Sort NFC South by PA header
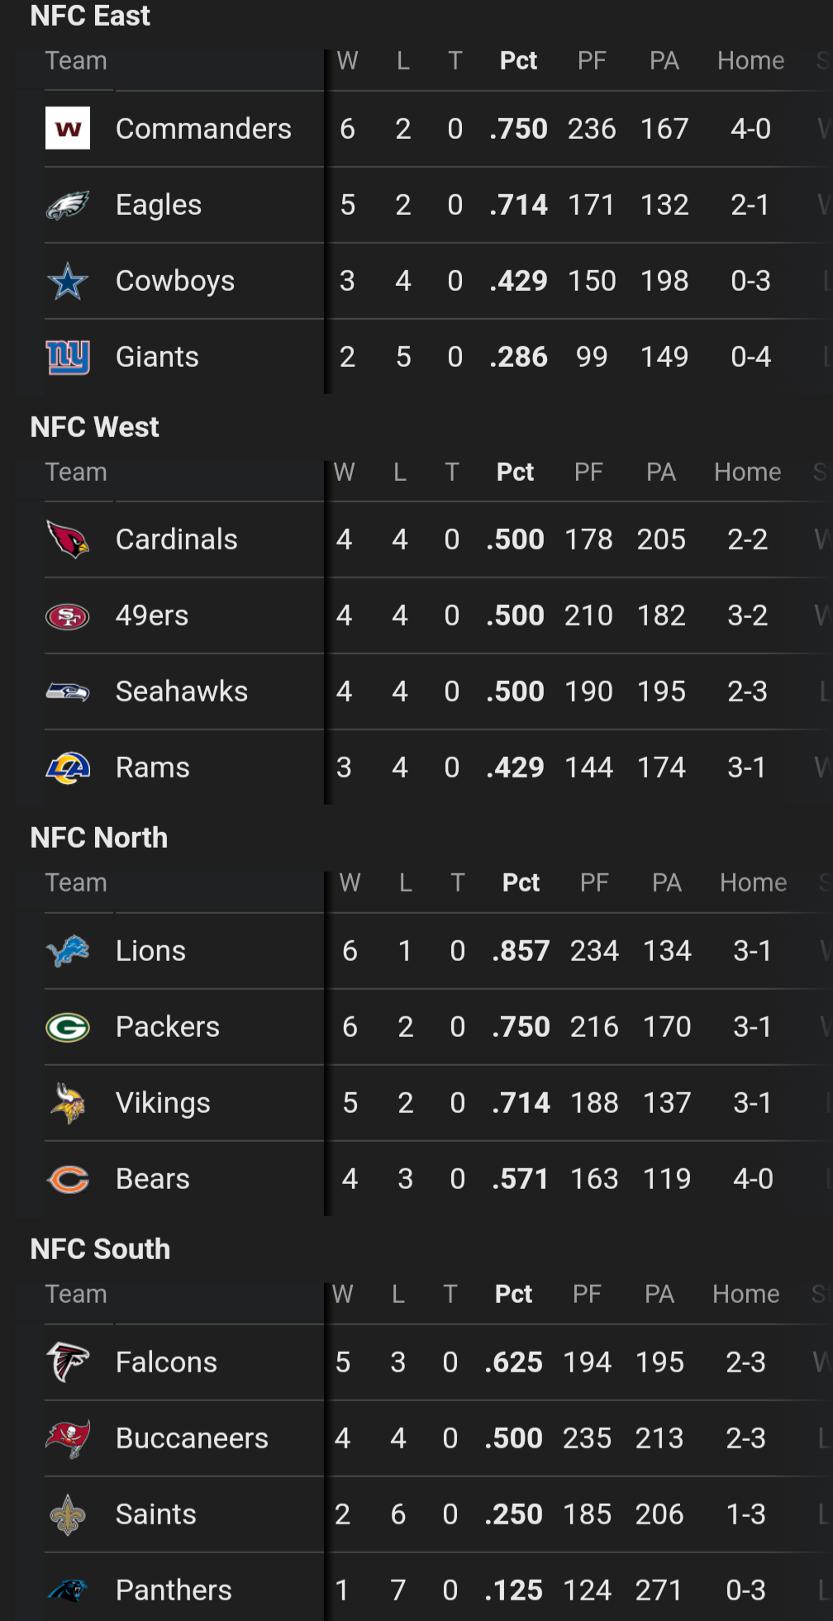This screenshot has height=1621, width=833. 659,1295
